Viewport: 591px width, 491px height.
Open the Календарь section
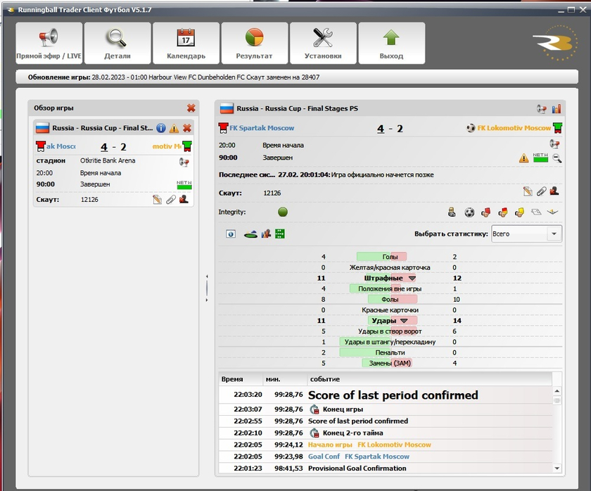click(x=186, y=43)
